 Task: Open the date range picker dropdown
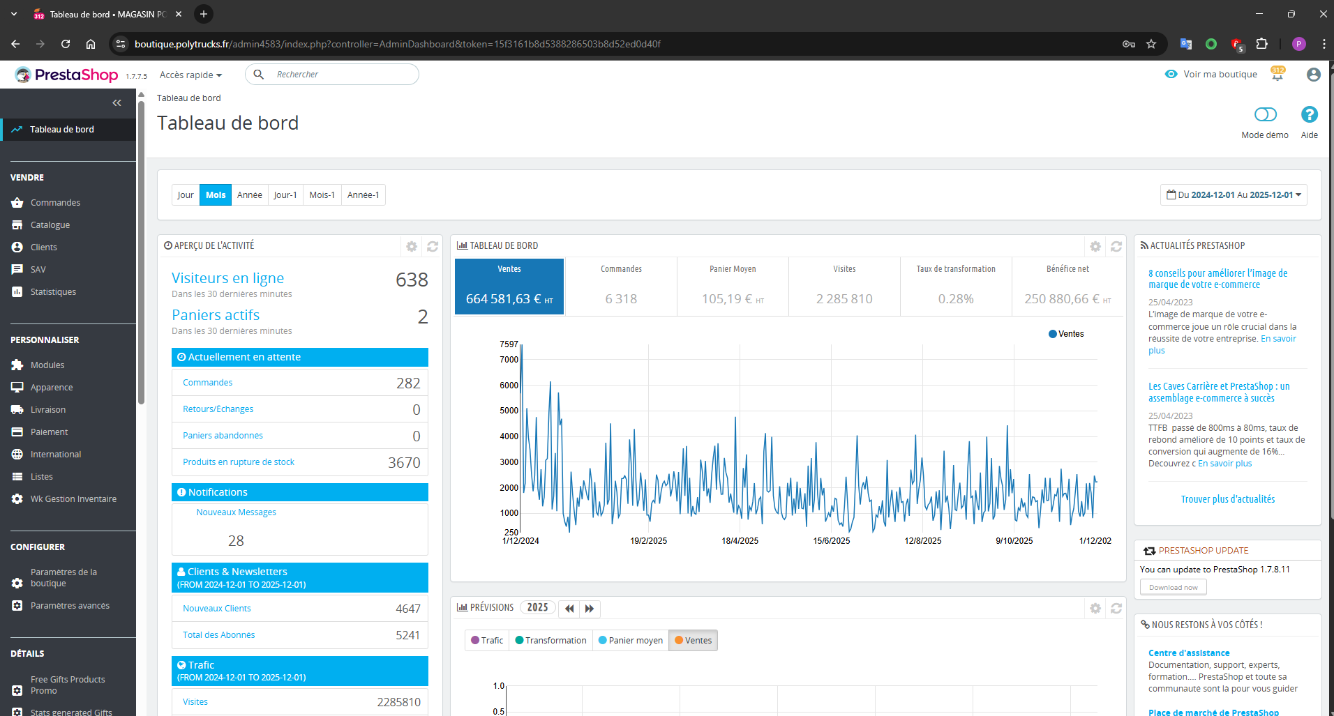[x=1234, y=195]
